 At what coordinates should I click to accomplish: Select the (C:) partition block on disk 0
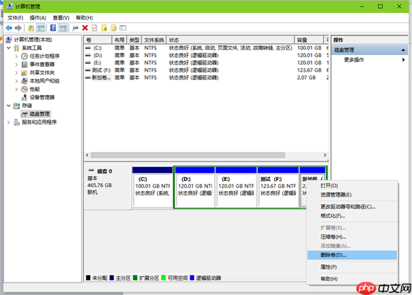[x=152, y=187]
